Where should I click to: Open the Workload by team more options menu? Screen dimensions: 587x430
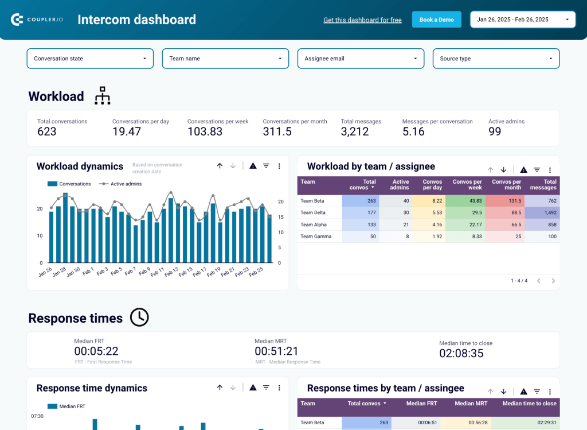(x=550, y=170)
